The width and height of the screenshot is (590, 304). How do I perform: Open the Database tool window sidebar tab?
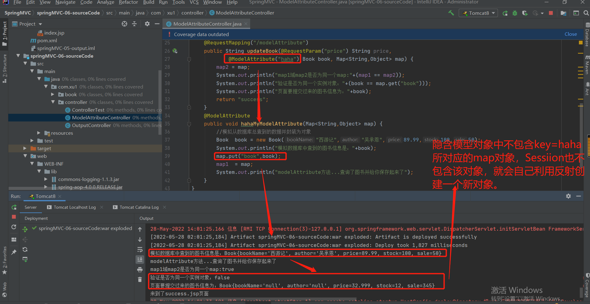[587, 35]
